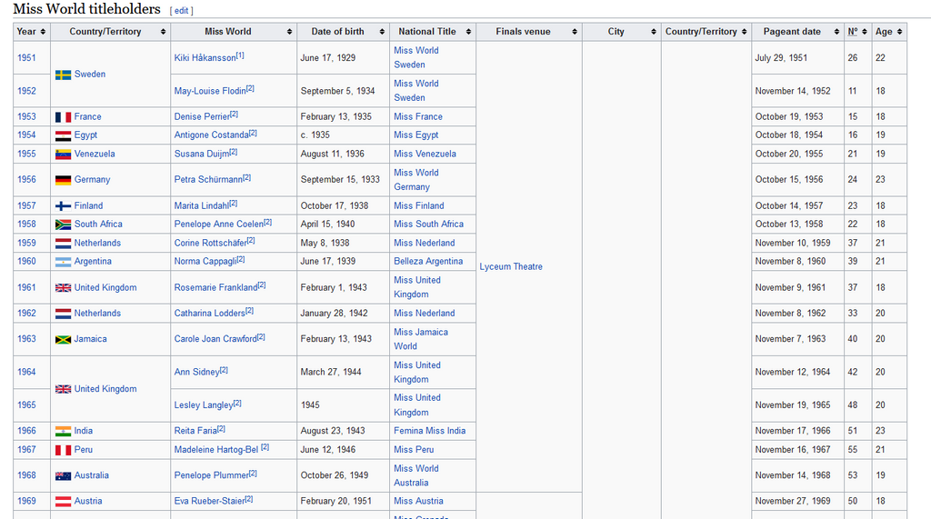Click the Jamaica flag icon
This screenshot has width=931, height=519.
(x=63, y=339)
